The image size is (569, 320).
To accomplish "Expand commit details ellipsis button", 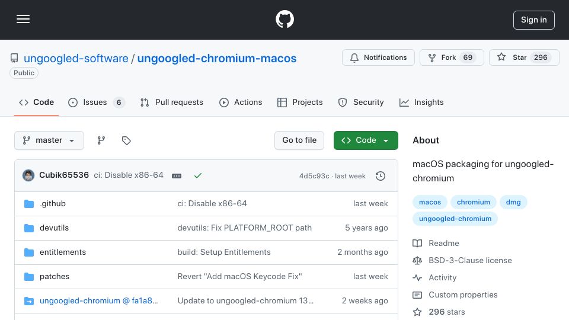I will tap(177, 176).
